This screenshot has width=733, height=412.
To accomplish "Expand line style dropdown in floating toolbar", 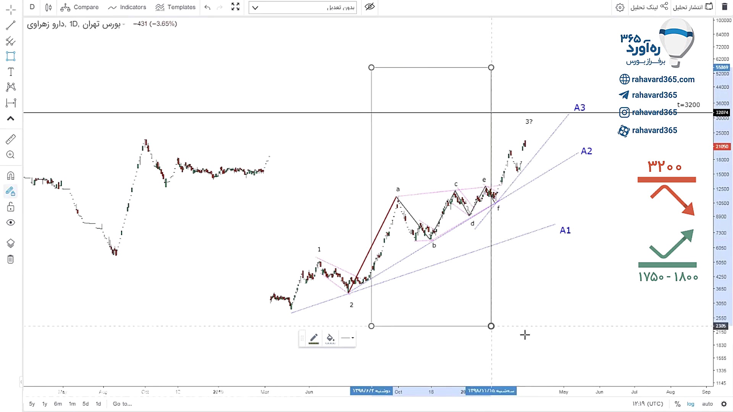I will (x=347, y=338).
